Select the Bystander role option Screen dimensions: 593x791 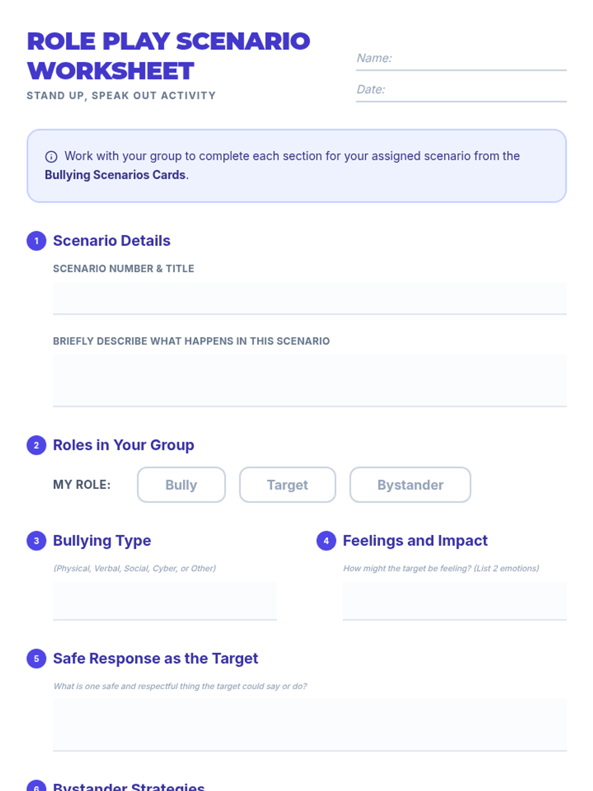pyautogui.click(x=410, y=485)
